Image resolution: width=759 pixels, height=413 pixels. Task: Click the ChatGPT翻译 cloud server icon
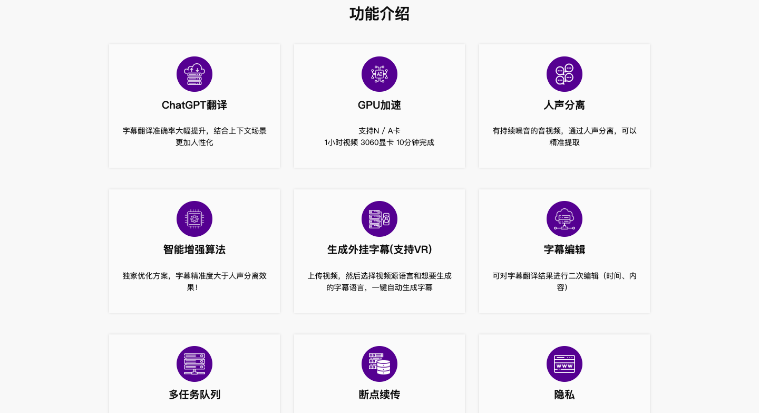pos(194,74)
